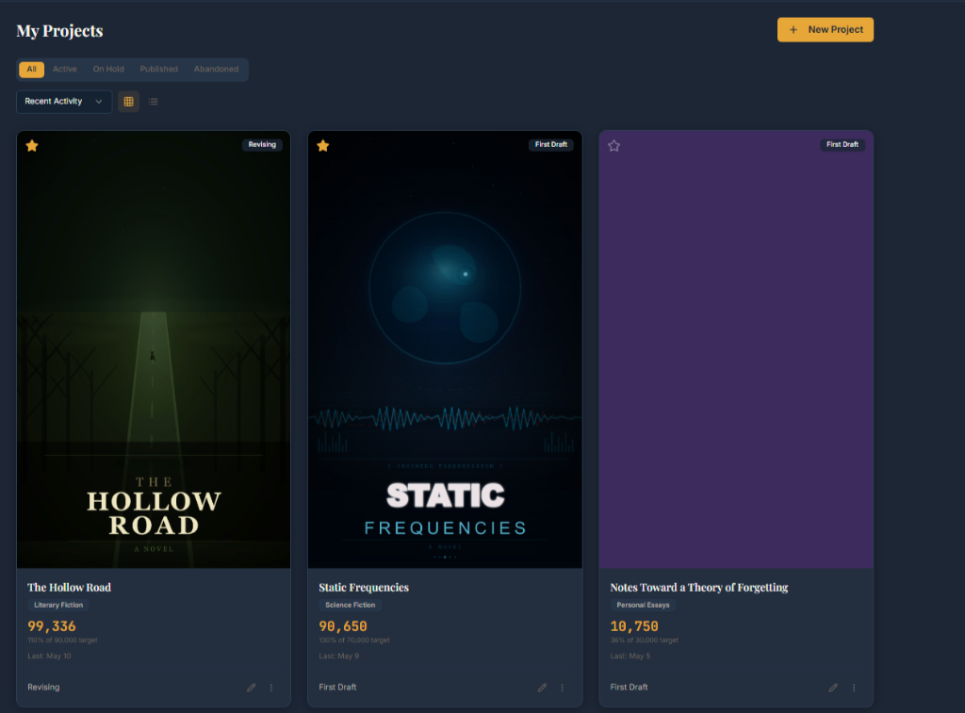The width and height of the screenshot is (965, 713).
Task: Click First Draft badge on Static Frequencies cover
Action: (x=550, y=144)
